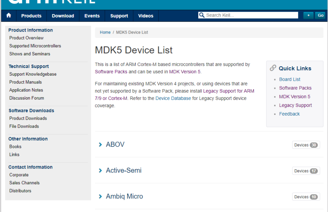The height and width of the screenshot is (212, 328).
Task: Open the Device Database link
Action: (x=173, y=98)
